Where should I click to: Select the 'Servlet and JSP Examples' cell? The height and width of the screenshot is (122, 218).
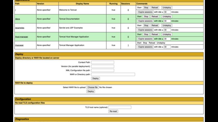(x=82, y=28)
